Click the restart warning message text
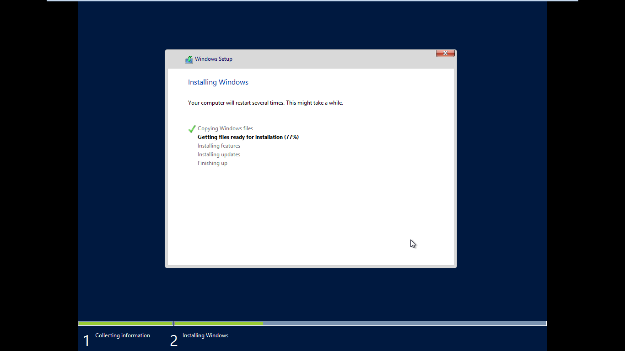Viewport: 625px width, 351px height. (265, 102)
